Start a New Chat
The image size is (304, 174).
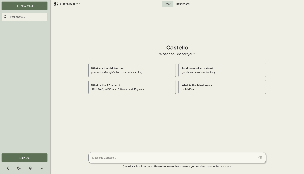pos(24,6)
